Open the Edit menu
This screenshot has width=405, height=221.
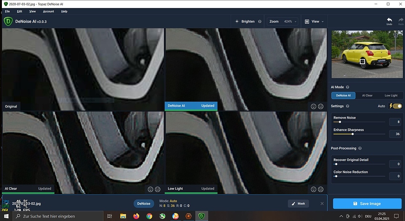[20, 11]
